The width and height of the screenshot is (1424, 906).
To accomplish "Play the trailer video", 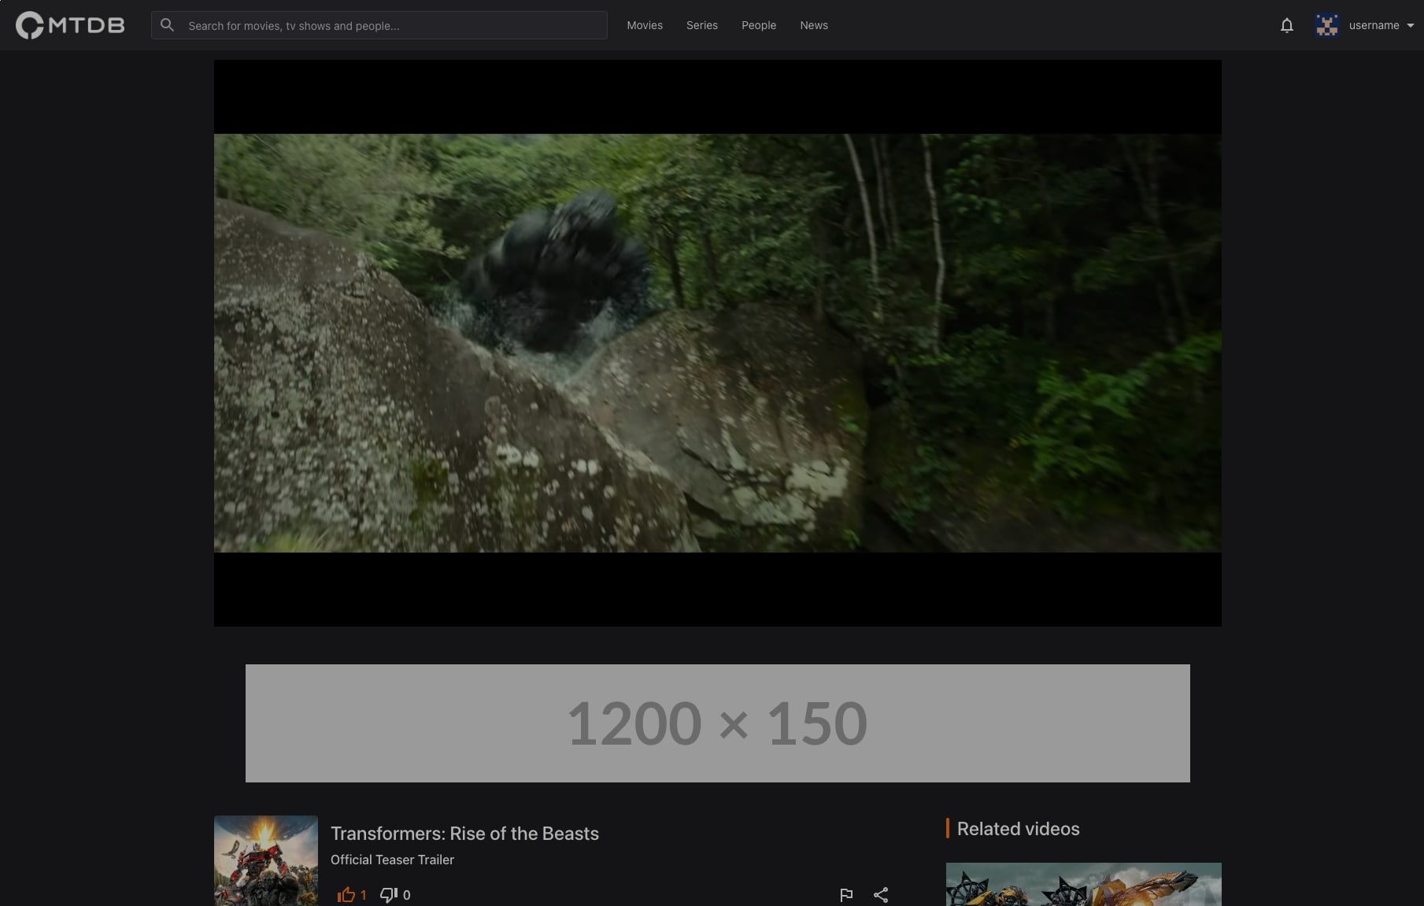I will coord(717,343).
